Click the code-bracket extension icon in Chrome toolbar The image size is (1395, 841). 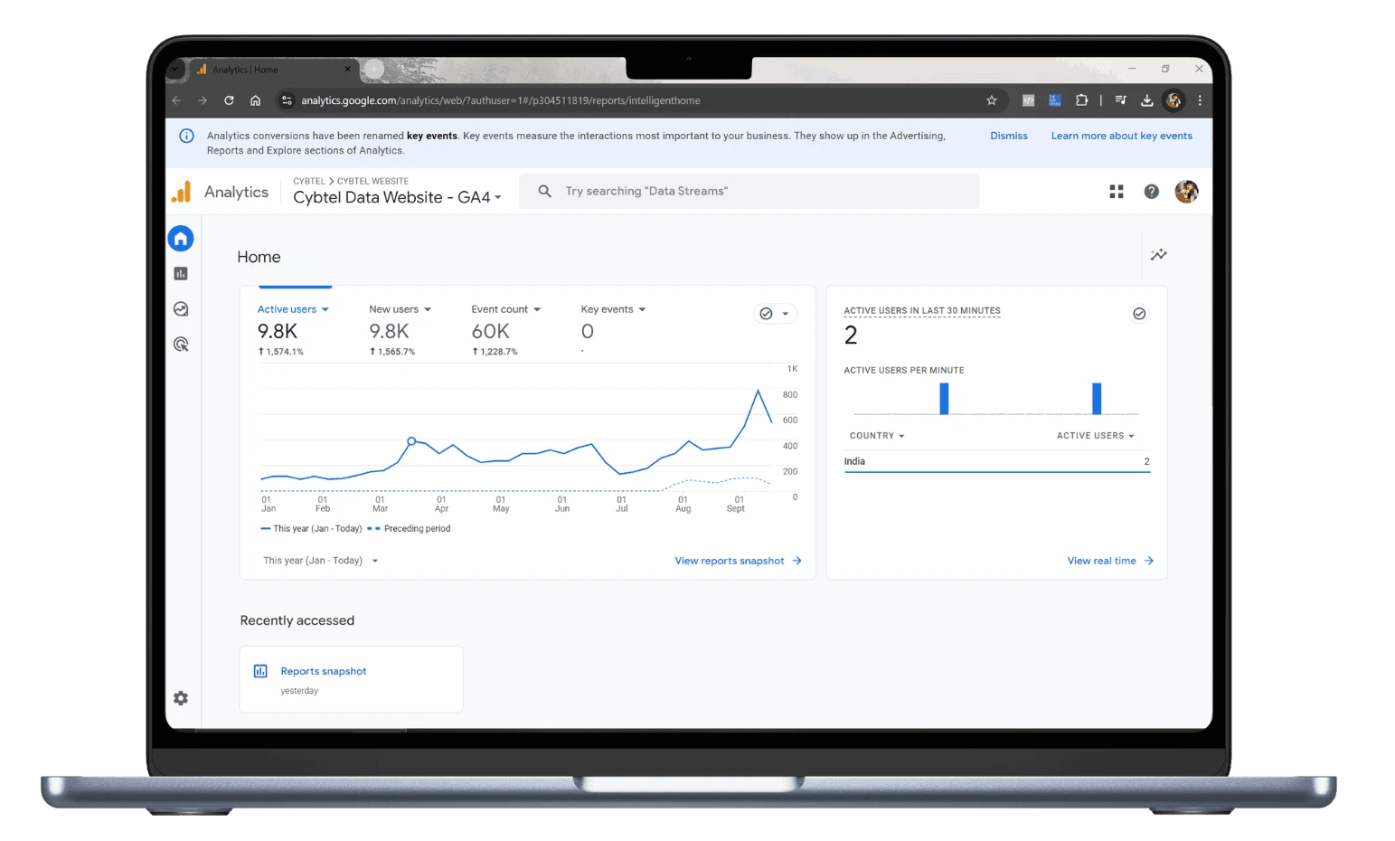[1028, 100]
